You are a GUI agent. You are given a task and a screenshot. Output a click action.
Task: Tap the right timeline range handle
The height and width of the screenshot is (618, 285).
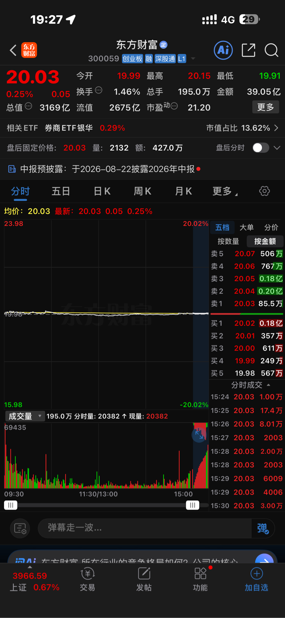coord(192,505)
